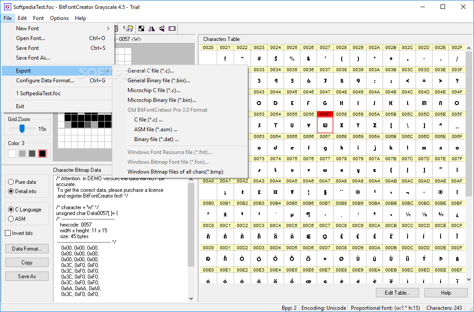Click the Characters Table scroll up arrow
This screenshot has width=474, height=312.
coord(469,48)
